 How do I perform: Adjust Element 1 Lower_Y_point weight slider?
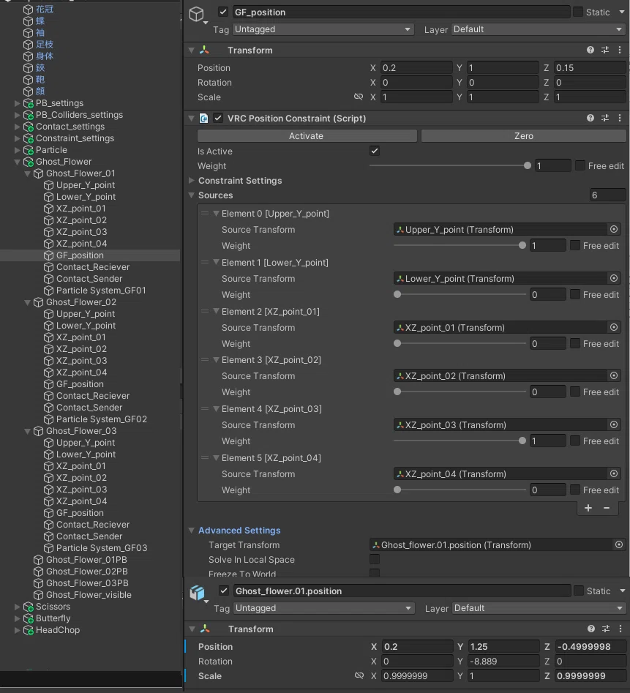click(460, 294)
